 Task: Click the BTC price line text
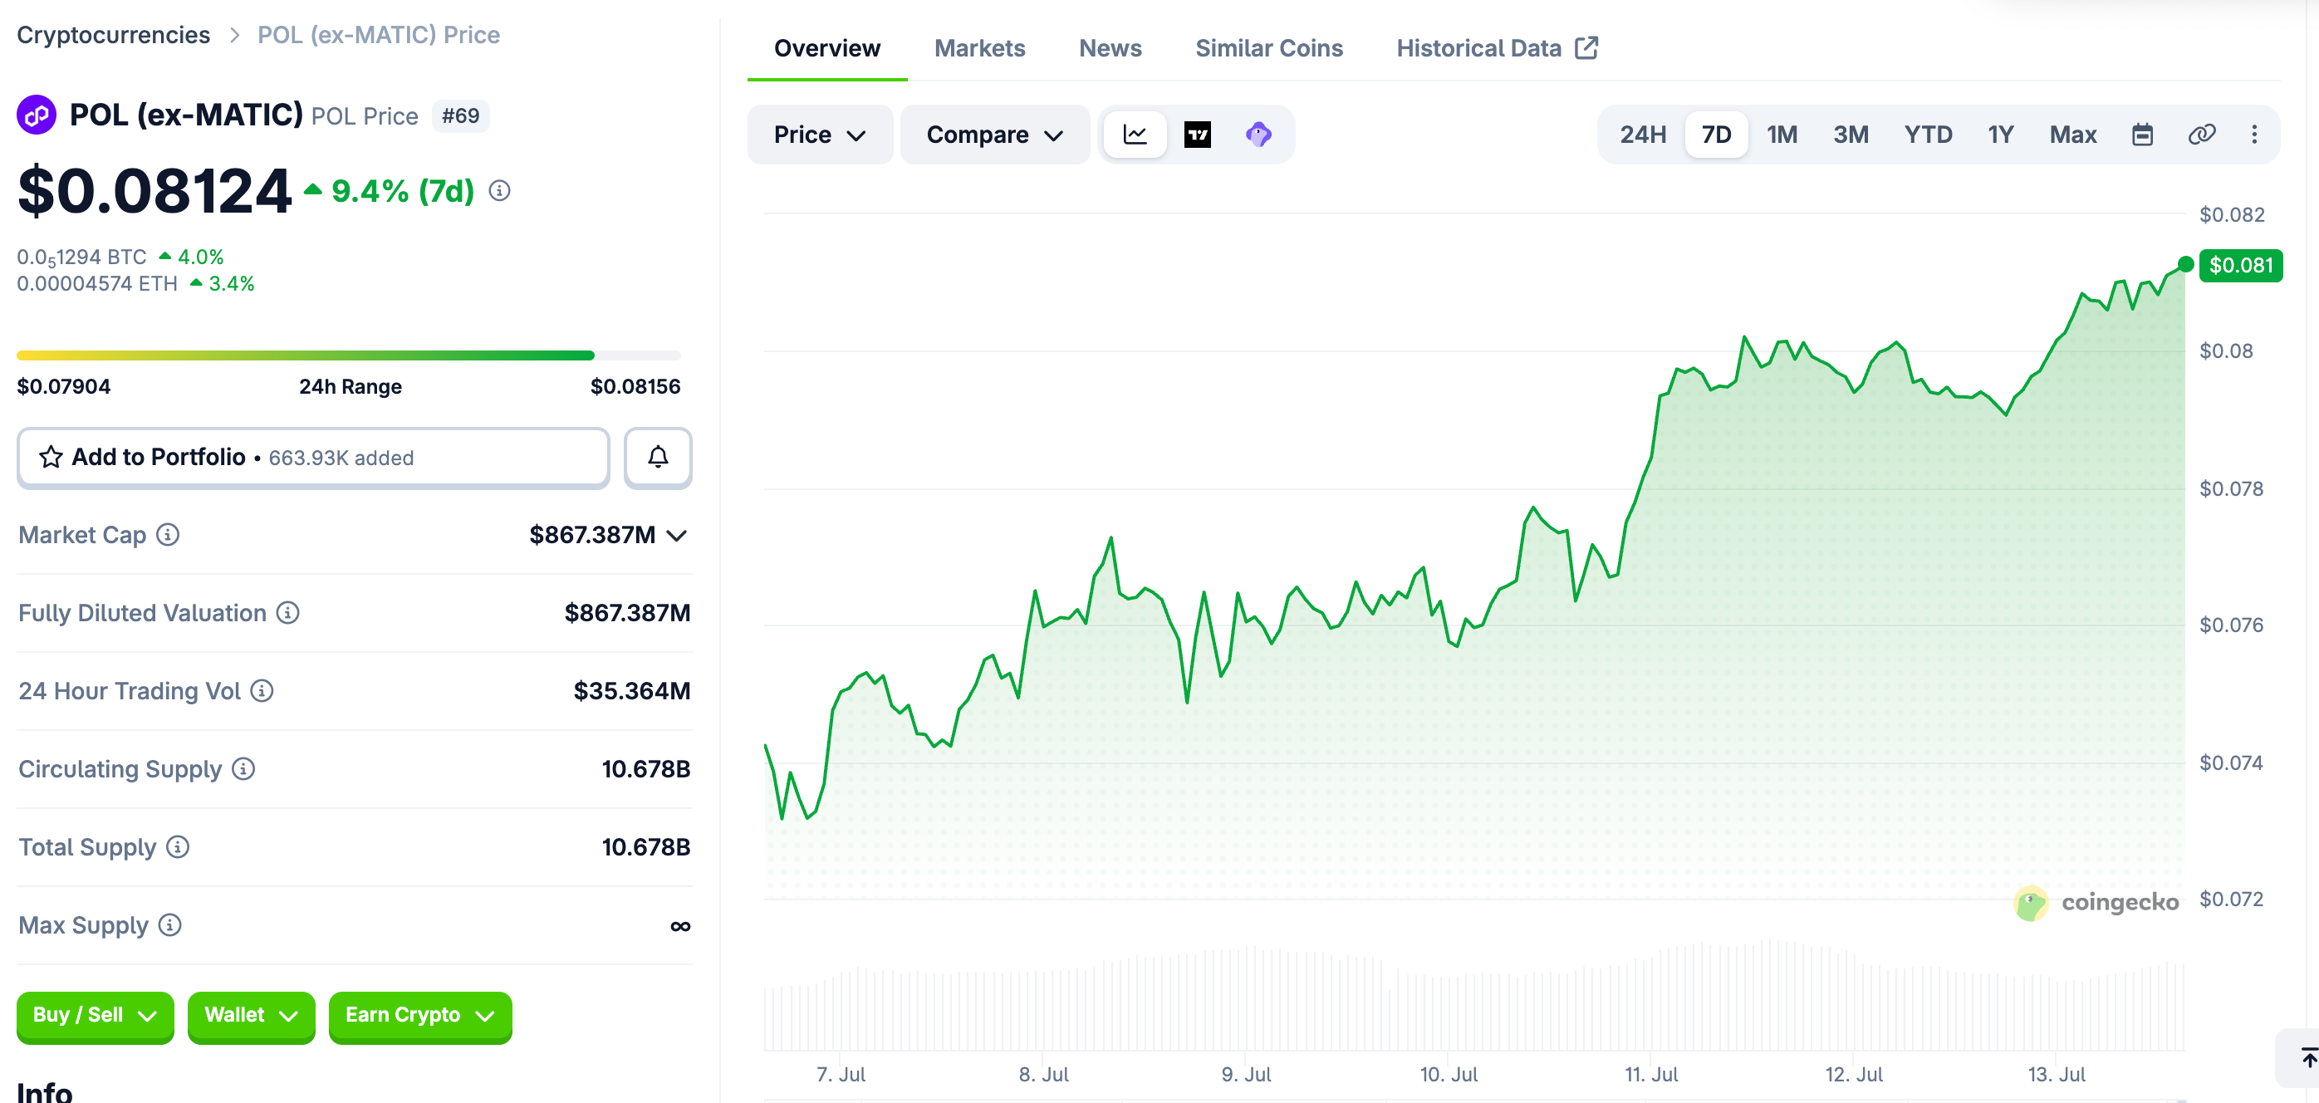tap(81, 257)
